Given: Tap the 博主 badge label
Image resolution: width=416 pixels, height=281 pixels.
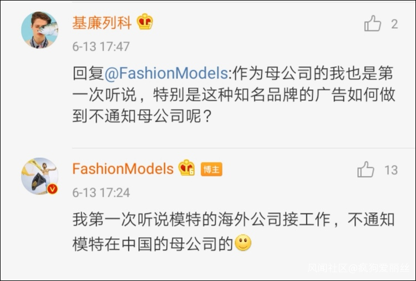Looking at the screenshot, I should pyautogui.click(x=211, y=169).
